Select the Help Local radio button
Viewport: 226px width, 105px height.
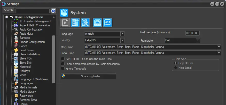pyautogui.click(x=176, y=68)
